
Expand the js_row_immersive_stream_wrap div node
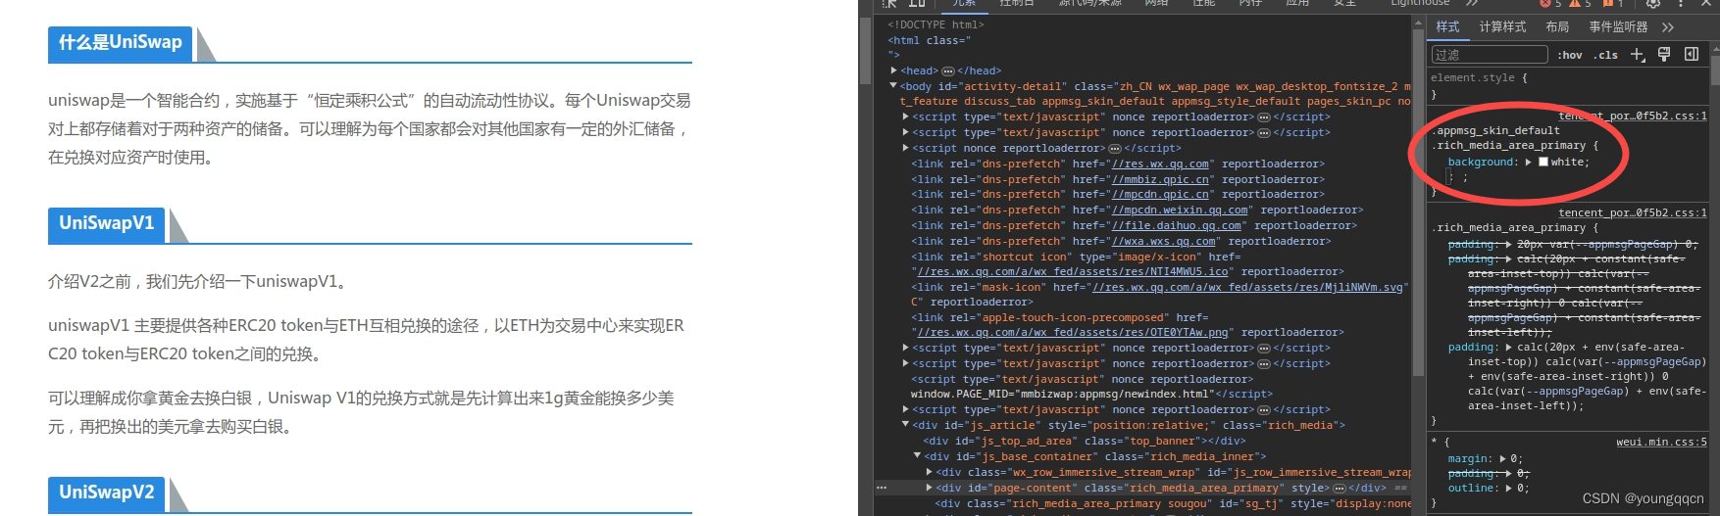click(929, 472)
